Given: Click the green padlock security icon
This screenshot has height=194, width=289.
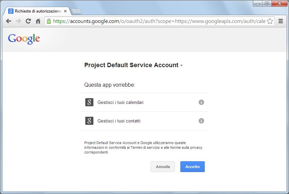Looking at the screenshot, I should coord(49,21).
